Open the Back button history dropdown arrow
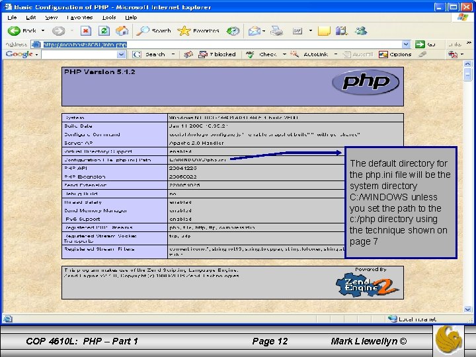The width and height of the screenshot is (476, 357). coord(43,30)
